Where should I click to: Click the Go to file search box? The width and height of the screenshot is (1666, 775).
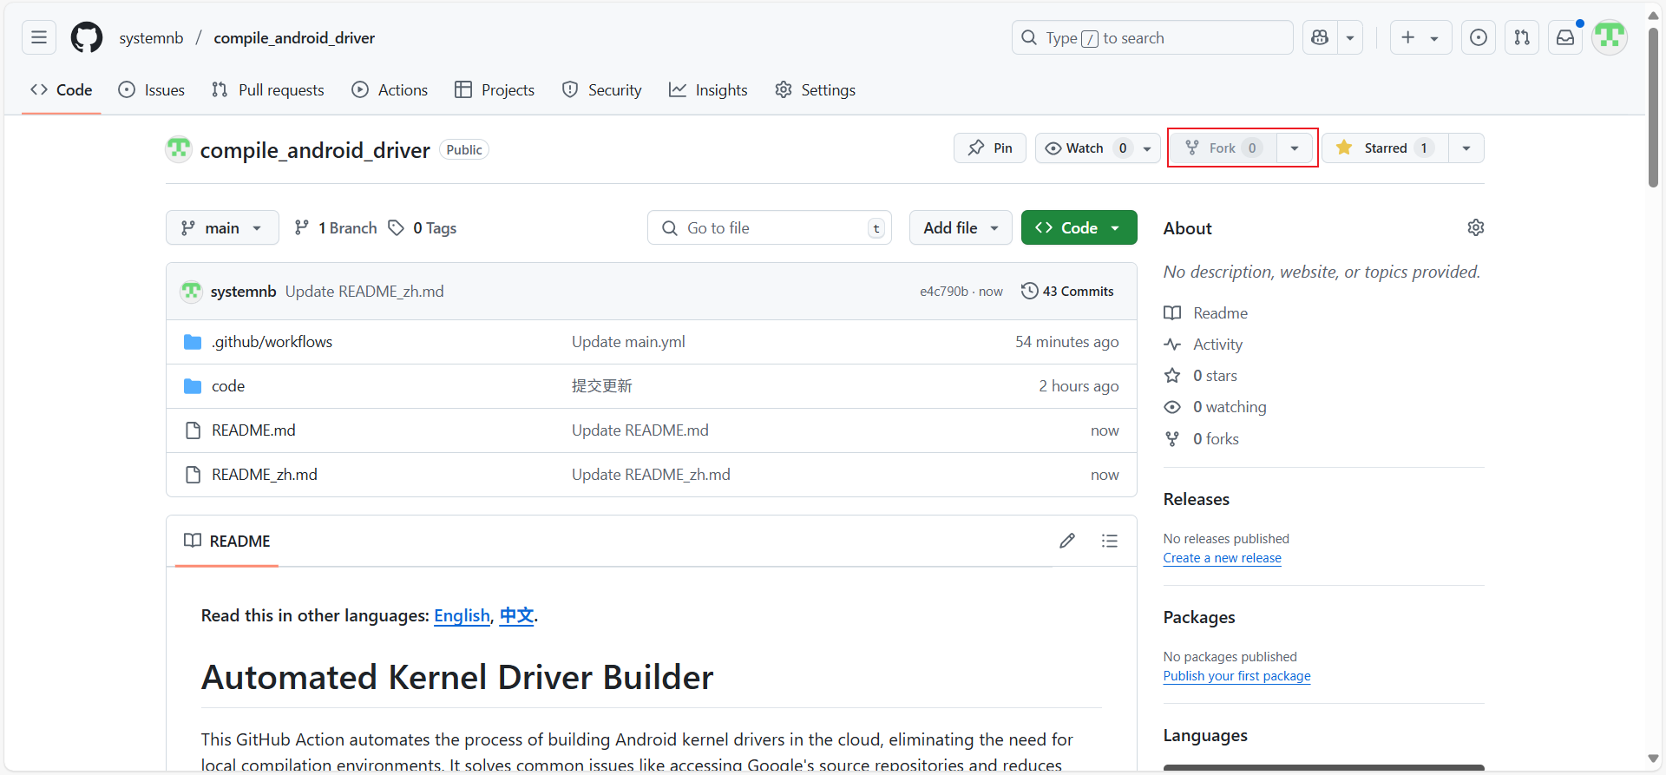pos(770,227)
